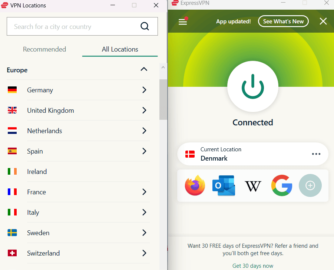Screen dimensions: 334x270
Task: Expand Germany server locations
Action: tap(144, 90)
